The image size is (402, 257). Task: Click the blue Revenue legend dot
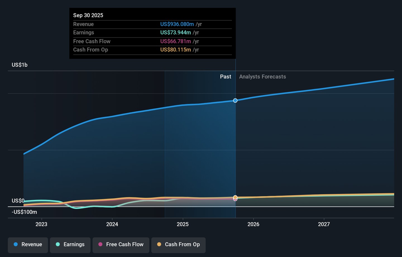16,244
